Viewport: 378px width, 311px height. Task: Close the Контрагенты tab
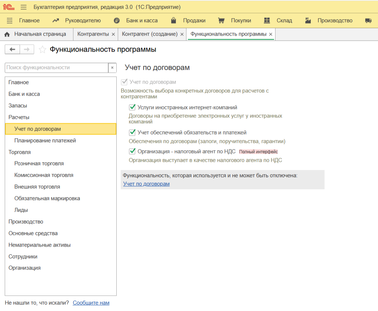[x=113, y=34]
